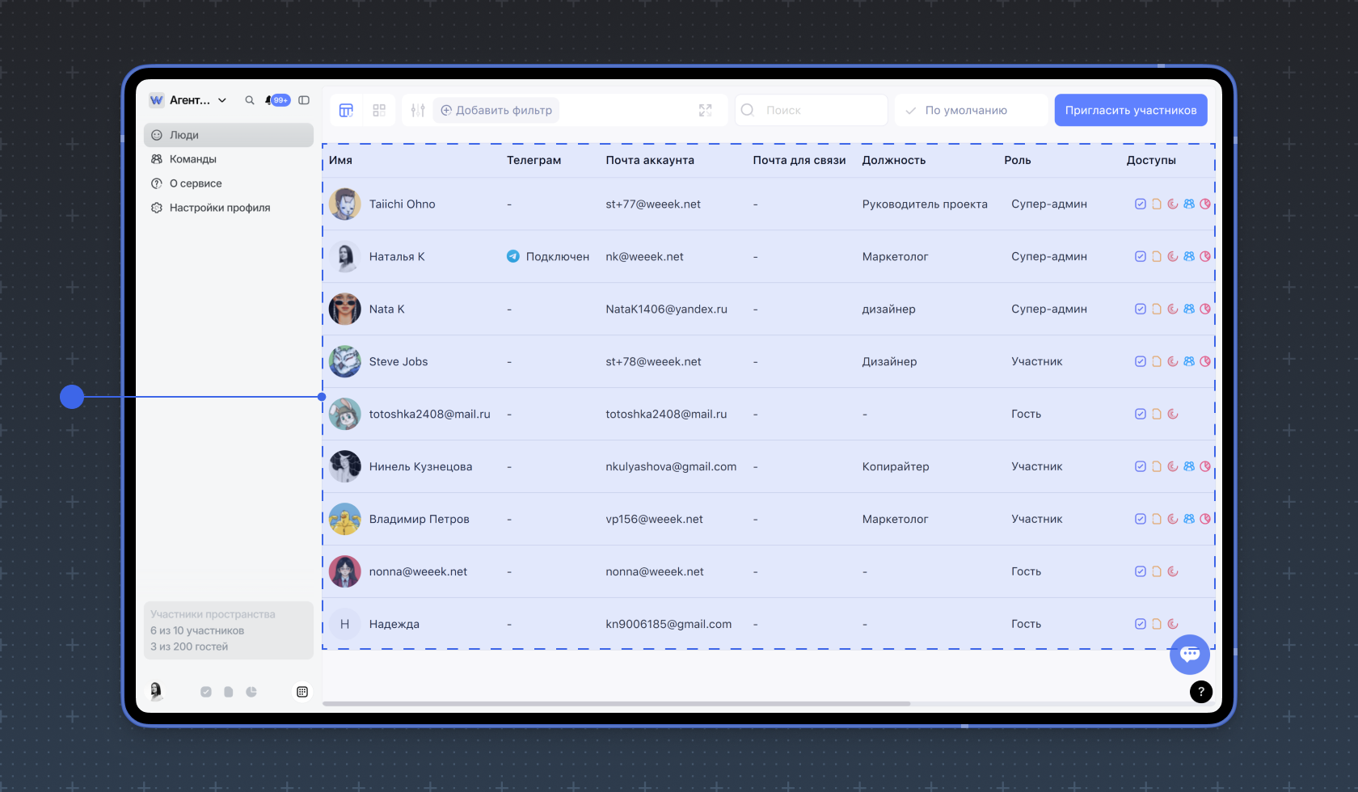The width and height of the screenshot is (1358, 792).
Task: Open the filter settings sliders icon
Action: [x=418, y=111]
